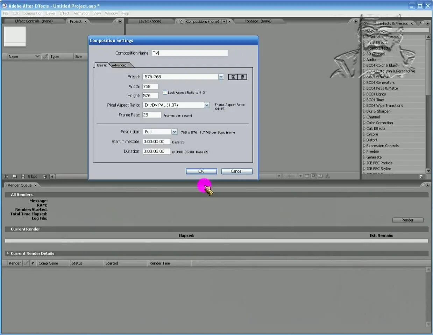Open Composition viewer panel options menu arrow
The height and width of the screenshot is (335, 433).
click(356, 21)
